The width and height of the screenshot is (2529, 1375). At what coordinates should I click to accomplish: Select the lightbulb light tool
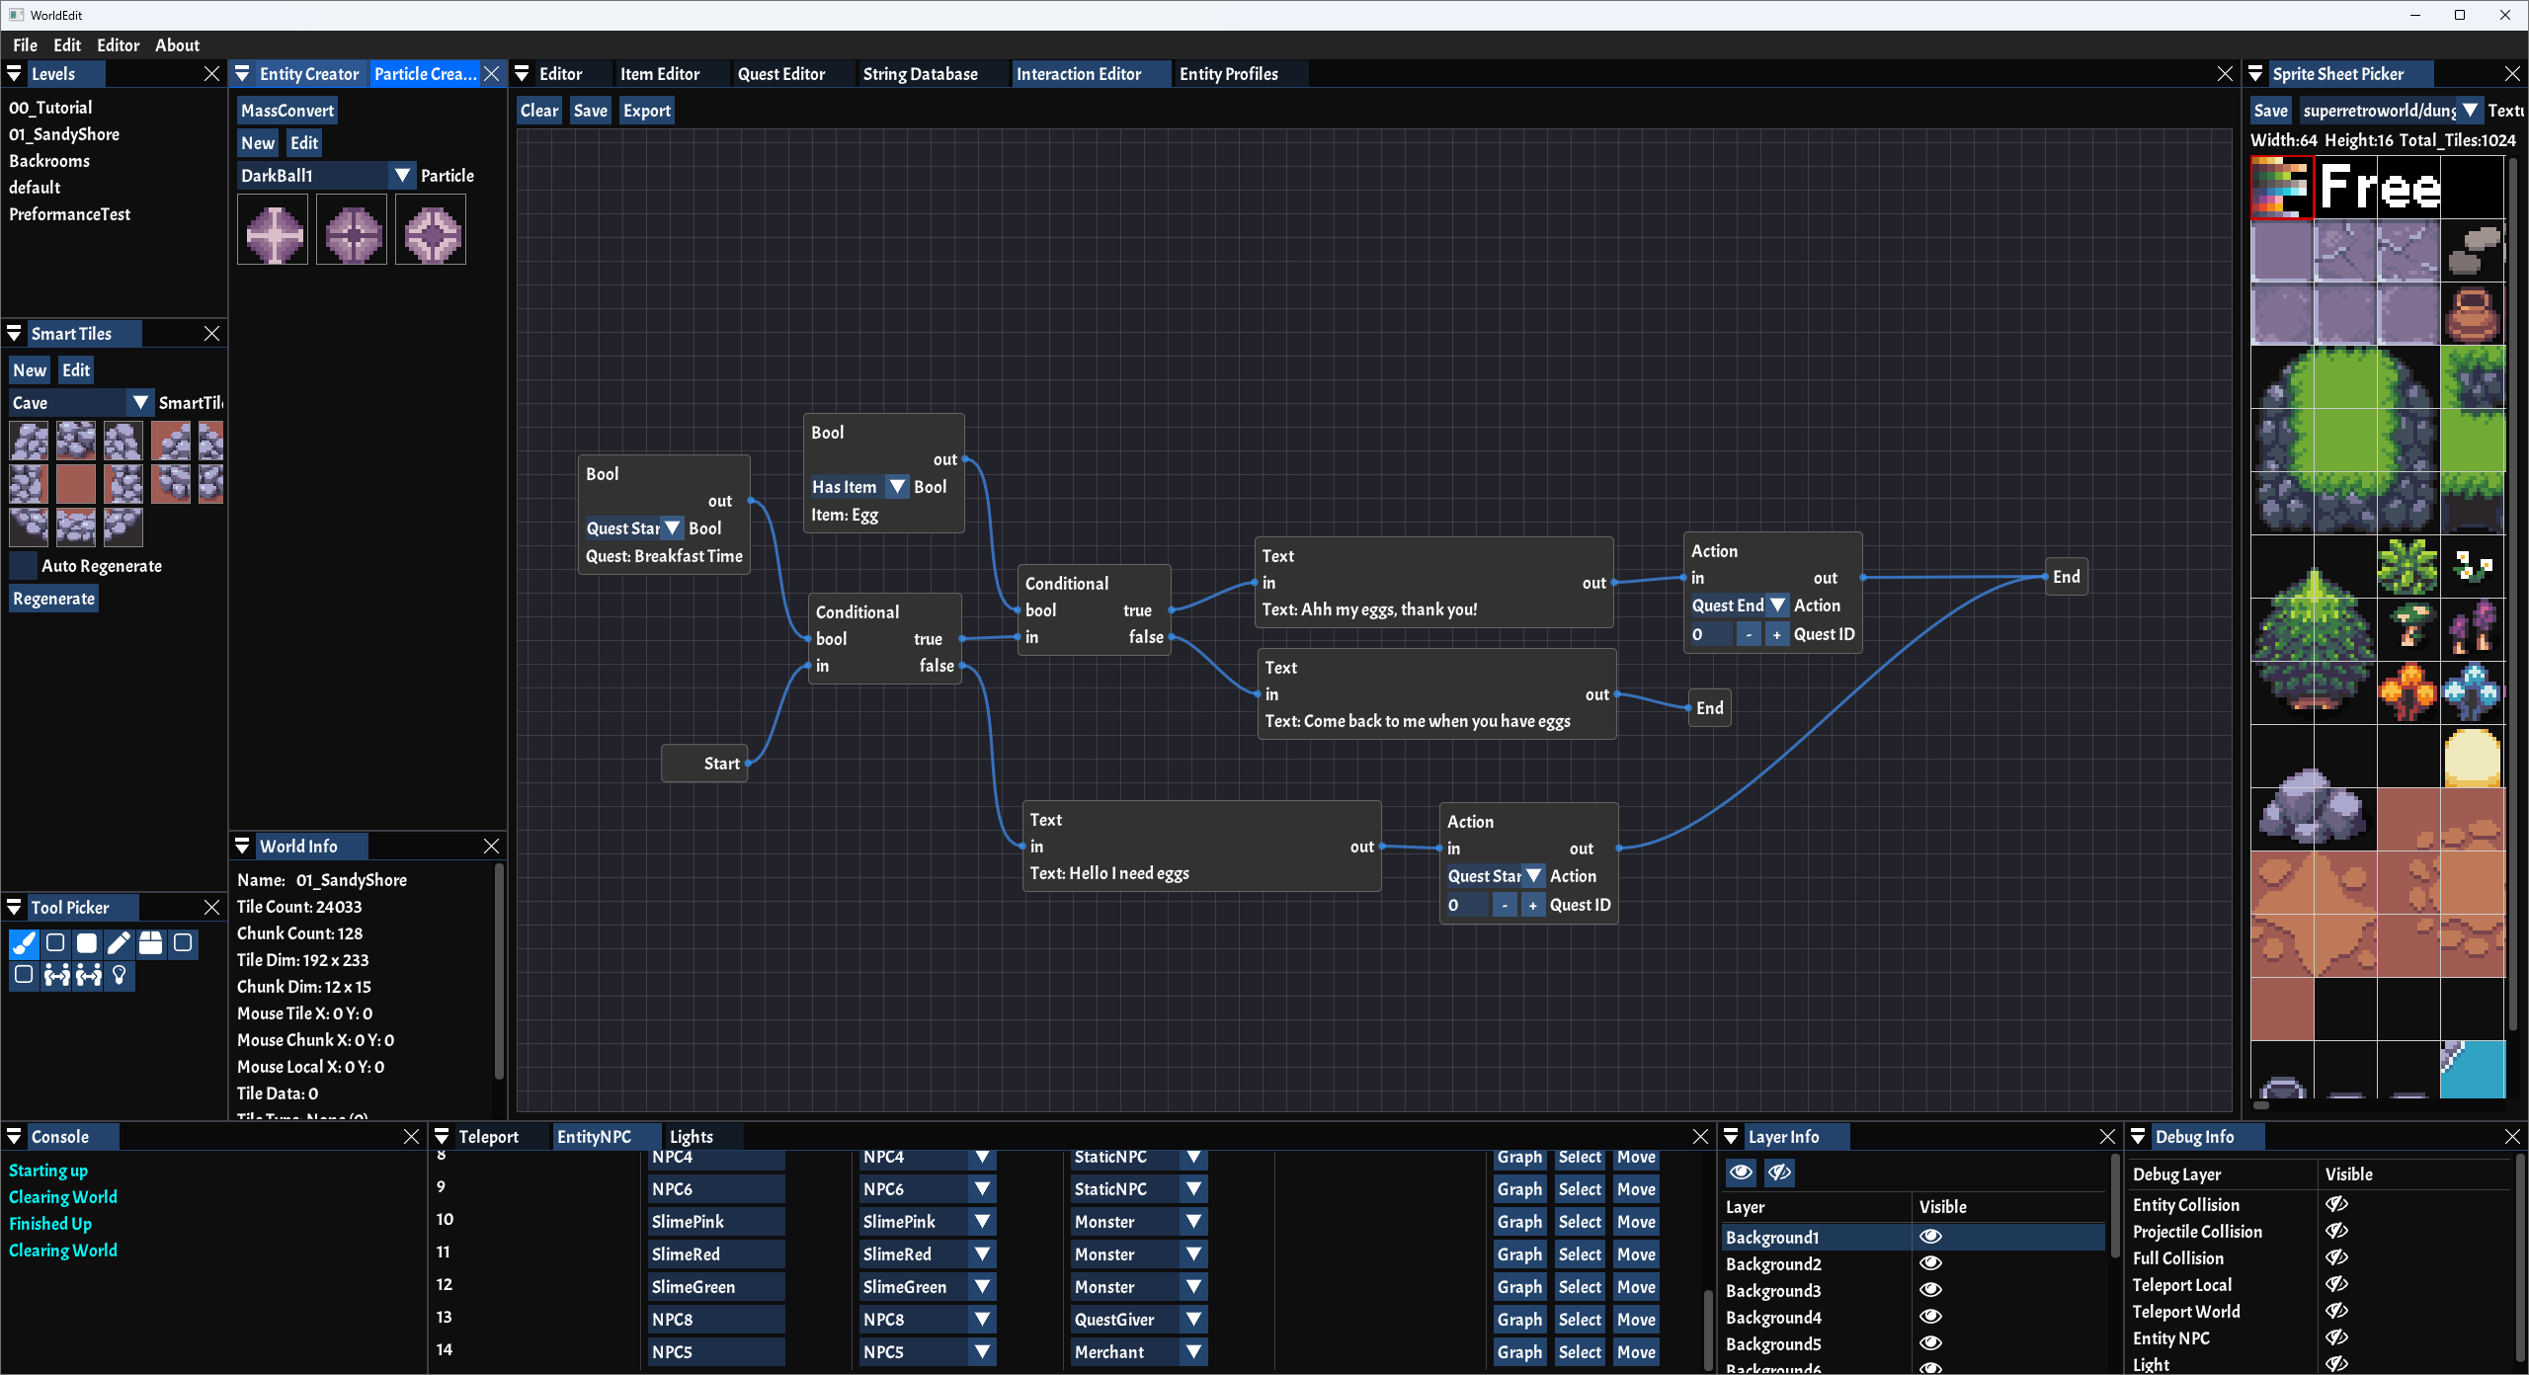119,976
